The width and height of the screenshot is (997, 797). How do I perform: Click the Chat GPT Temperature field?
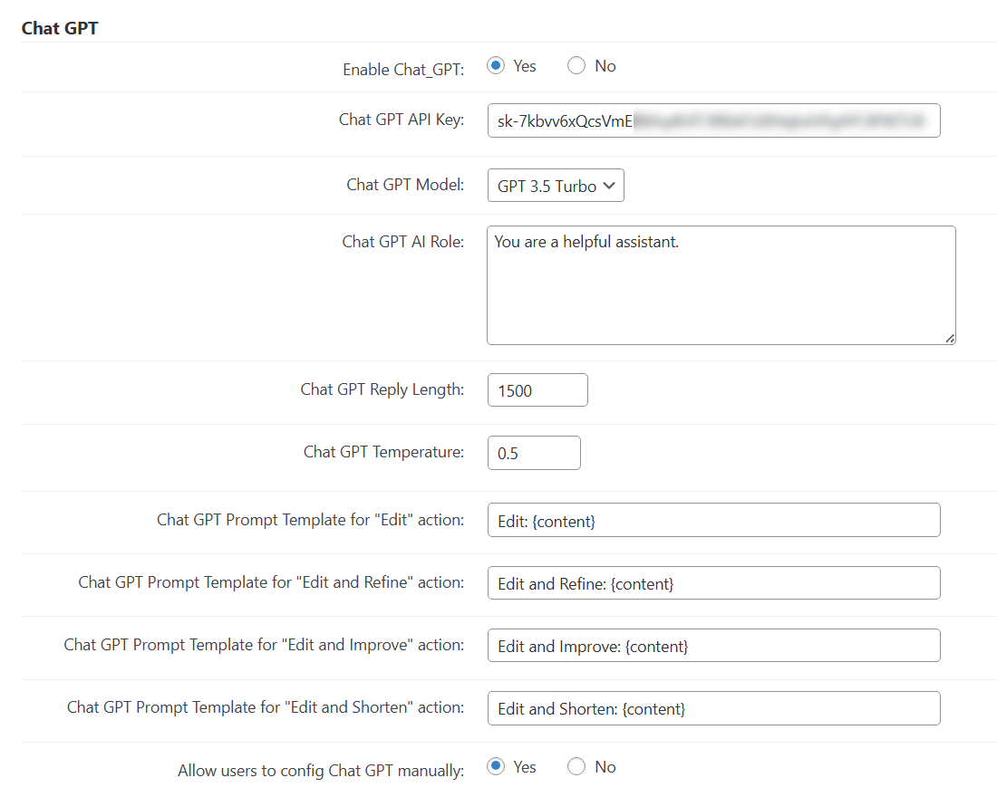pos(534,453)
